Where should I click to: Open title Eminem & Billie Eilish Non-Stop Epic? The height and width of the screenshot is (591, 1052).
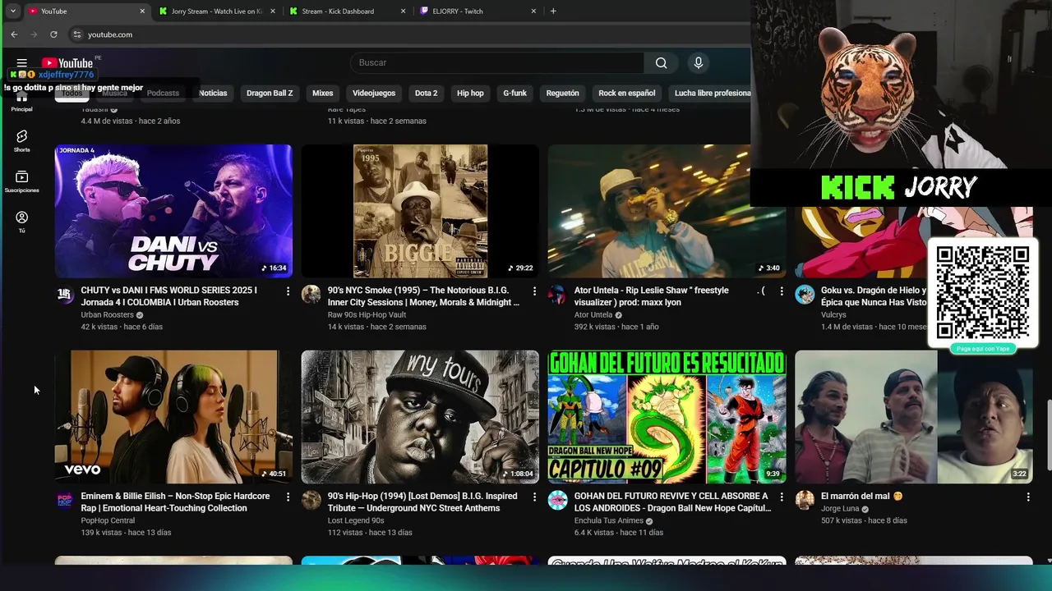[x=175, y=502]
